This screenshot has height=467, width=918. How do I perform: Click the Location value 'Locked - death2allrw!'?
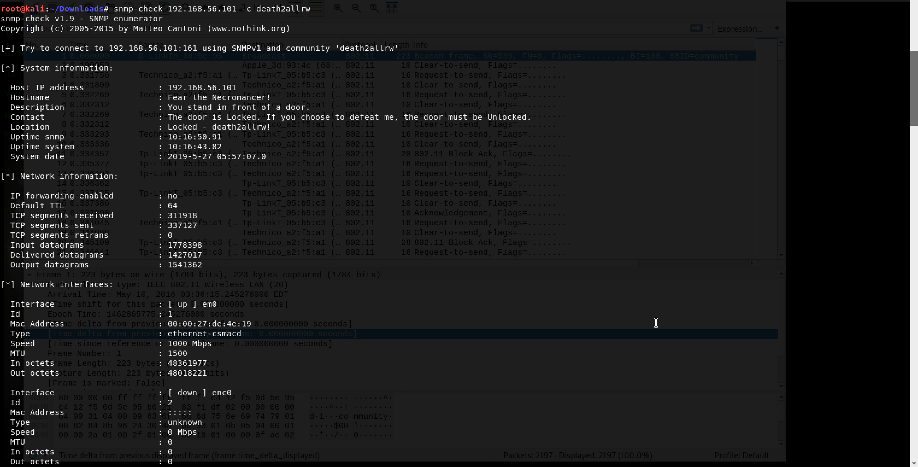point(219,127)
